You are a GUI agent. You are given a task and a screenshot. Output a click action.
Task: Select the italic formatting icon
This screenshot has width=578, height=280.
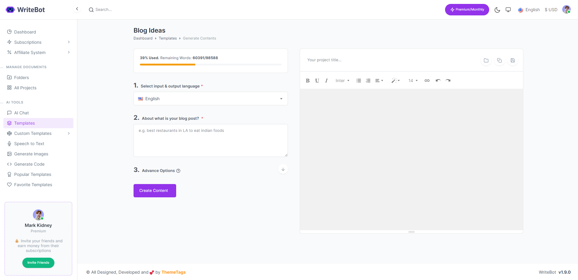click(x=326, y=81)
